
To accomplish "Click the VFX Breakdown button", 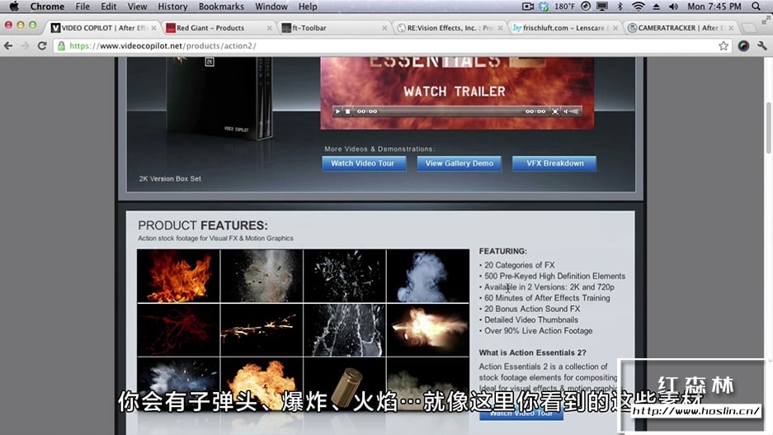I will tap(554, 163).
